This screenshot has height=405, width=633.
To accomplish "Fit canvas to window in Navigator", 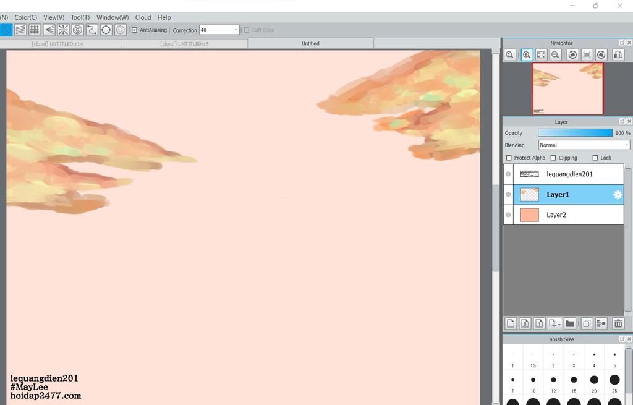I will click(541, 54).
